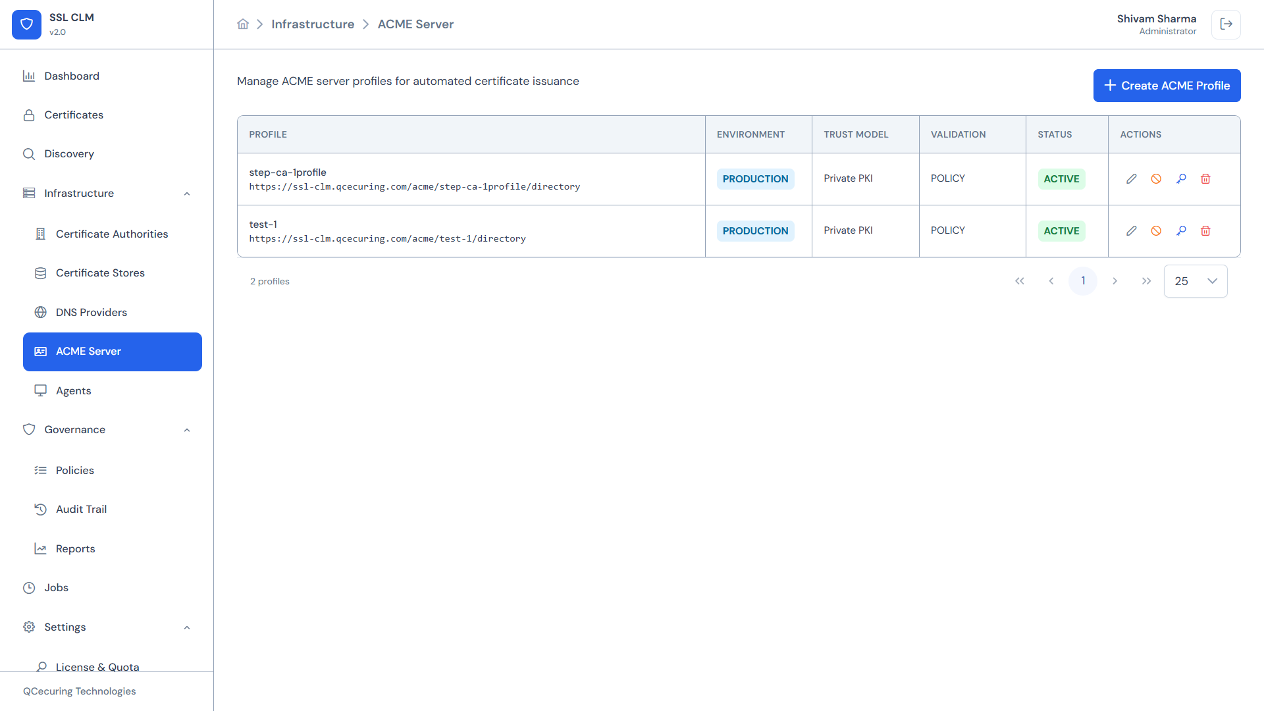Go to previous page of profiles
The image size is (1264, 711).
point(1051,281)
